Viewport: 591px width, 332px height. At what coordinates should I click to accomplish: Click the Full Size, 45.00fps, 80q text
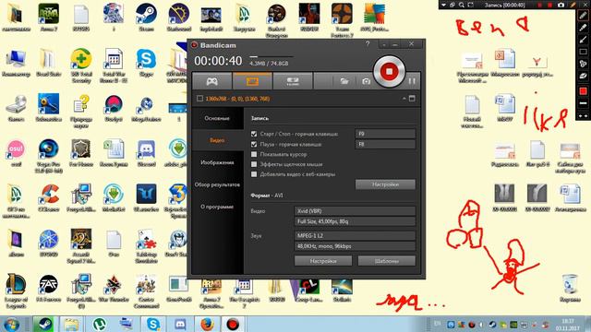[322, 221]
